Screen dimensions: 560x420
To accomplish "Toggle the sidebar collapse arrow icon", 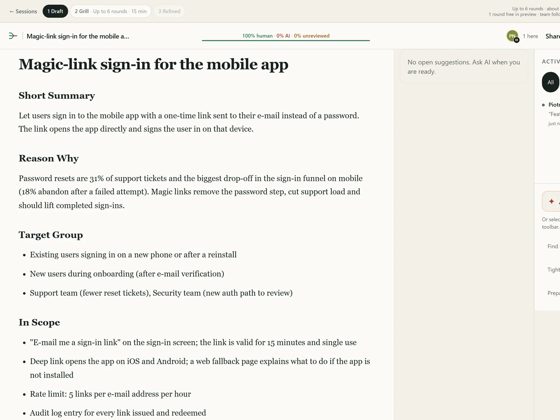I will tap(13, 36).
